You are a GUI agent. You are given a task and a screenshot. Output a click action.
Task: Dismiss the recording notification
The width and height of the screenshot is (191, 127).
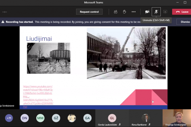[x=184, y=22]
